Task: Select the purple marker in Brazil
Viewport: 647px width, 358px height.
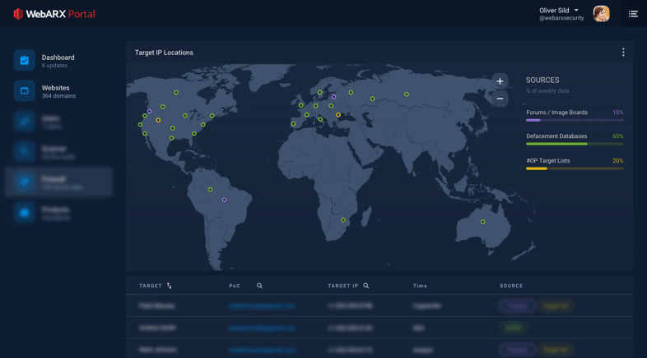Action: 224,200
